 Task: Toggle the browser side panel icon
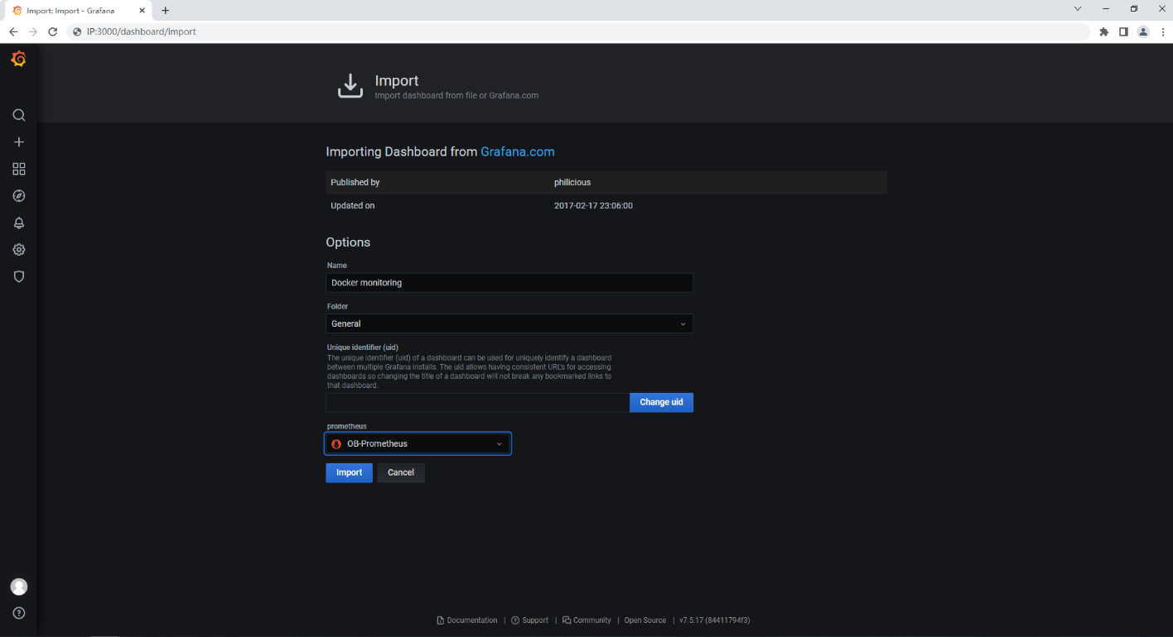(1123, 31)
